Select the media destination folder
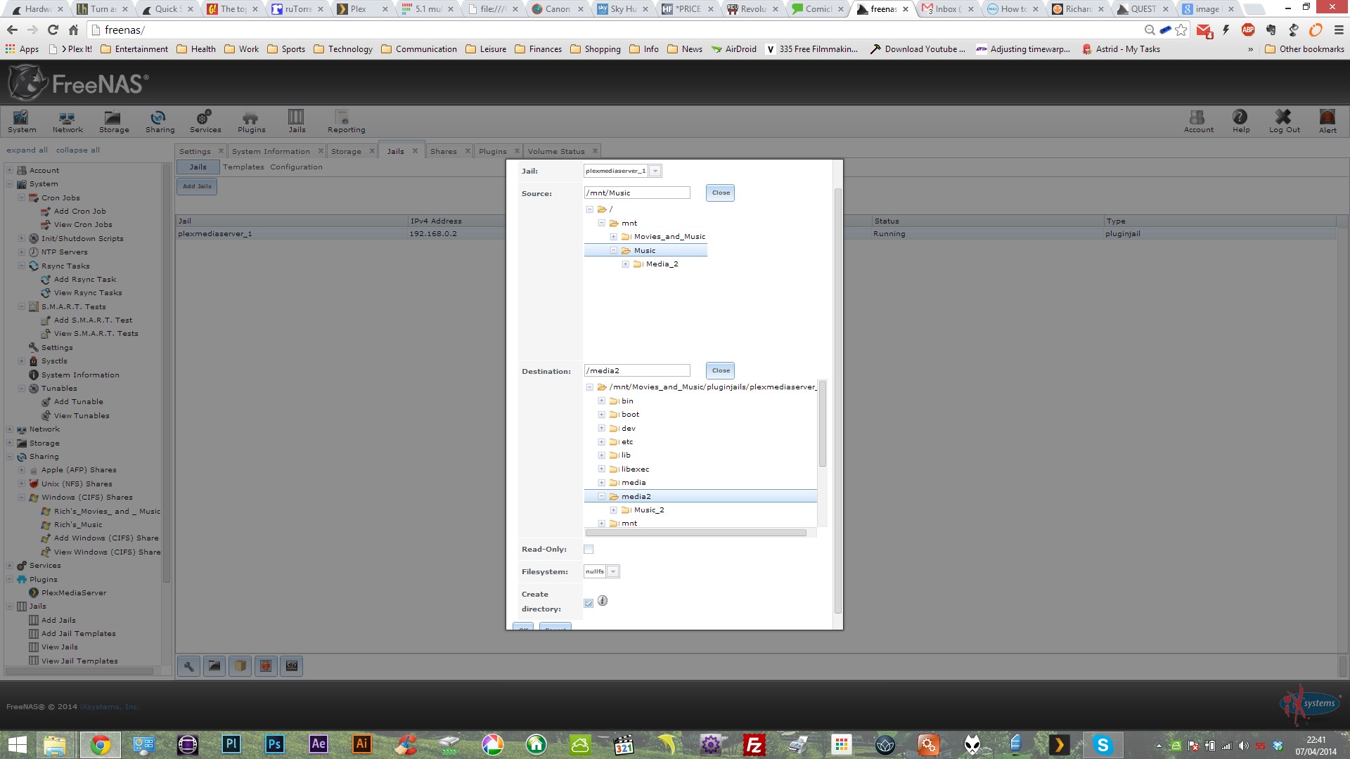The image size is (1350, 759). point(633,483)
